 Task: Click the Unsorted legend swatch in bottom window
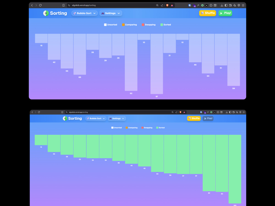112,128
